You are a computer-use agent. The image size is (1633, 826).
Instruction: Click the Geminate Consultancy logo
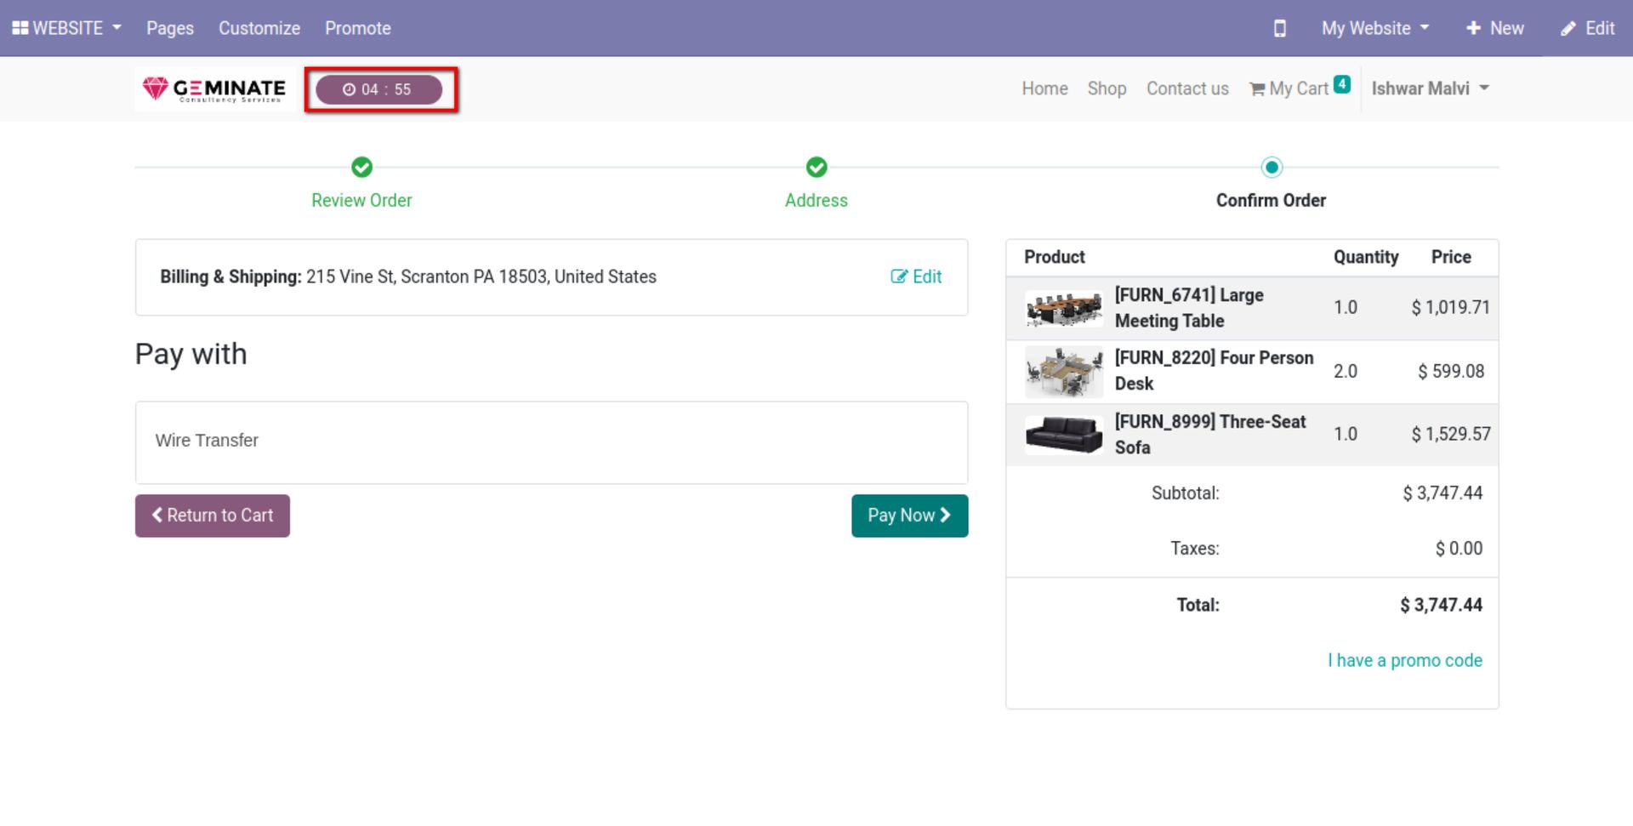coord(214,88)
